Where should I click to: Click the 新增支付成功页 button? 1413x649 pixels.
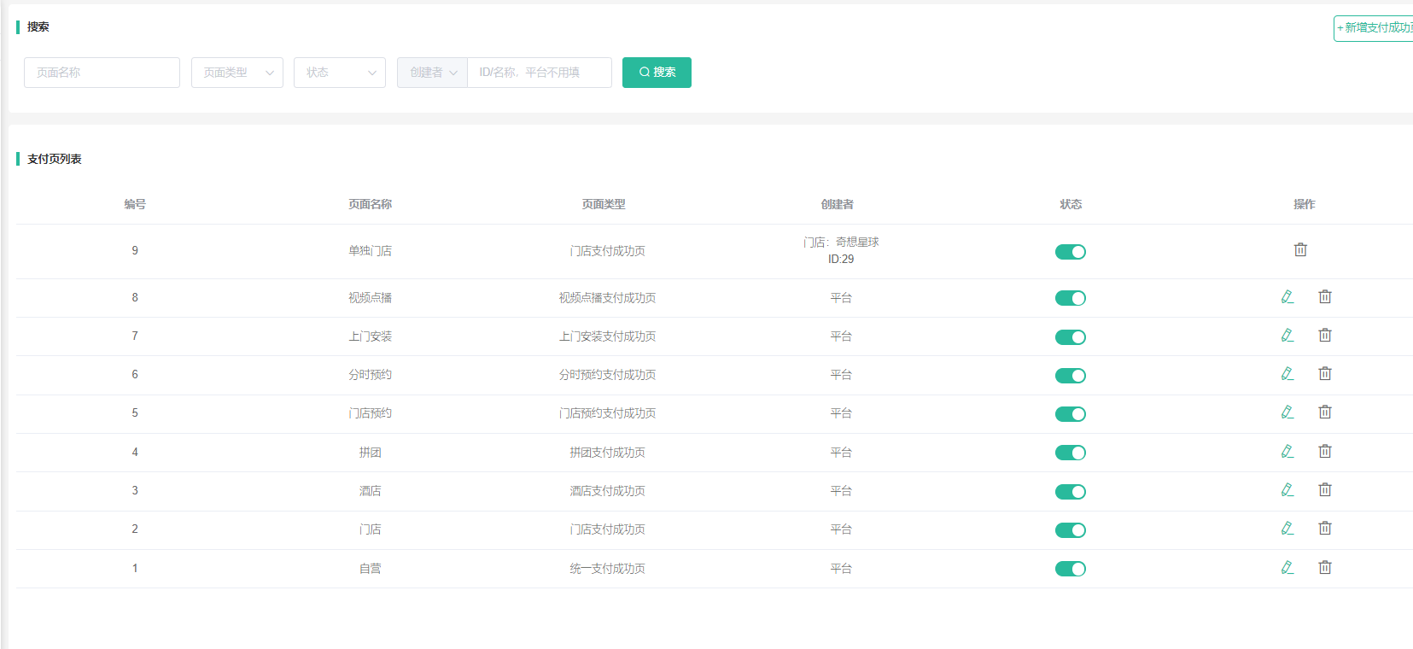[1375, 28]
